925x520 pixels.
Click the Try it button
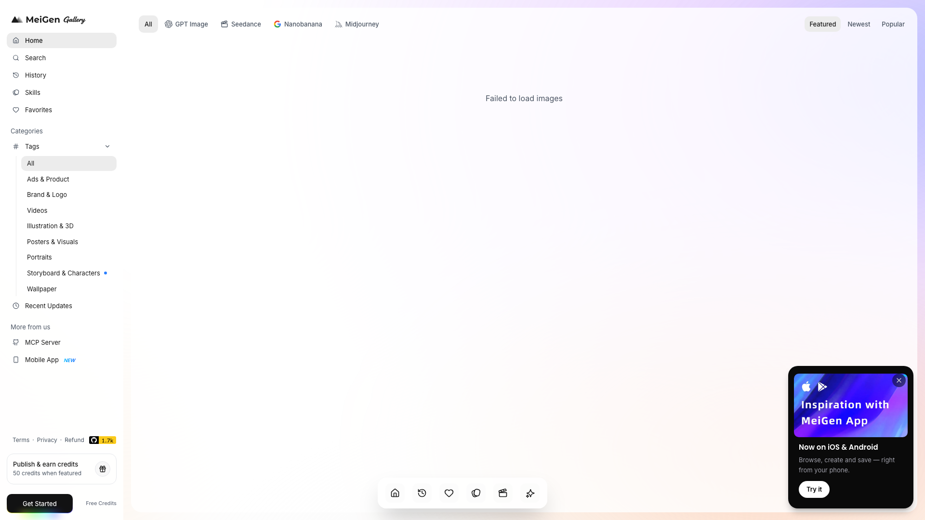[814, 489]
